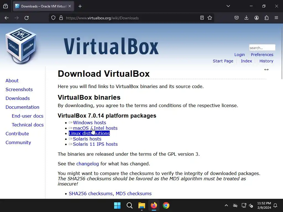Viewport: 283px width, 212px height.
Task: Go to the Start Page link
Action: coord(223,61)
